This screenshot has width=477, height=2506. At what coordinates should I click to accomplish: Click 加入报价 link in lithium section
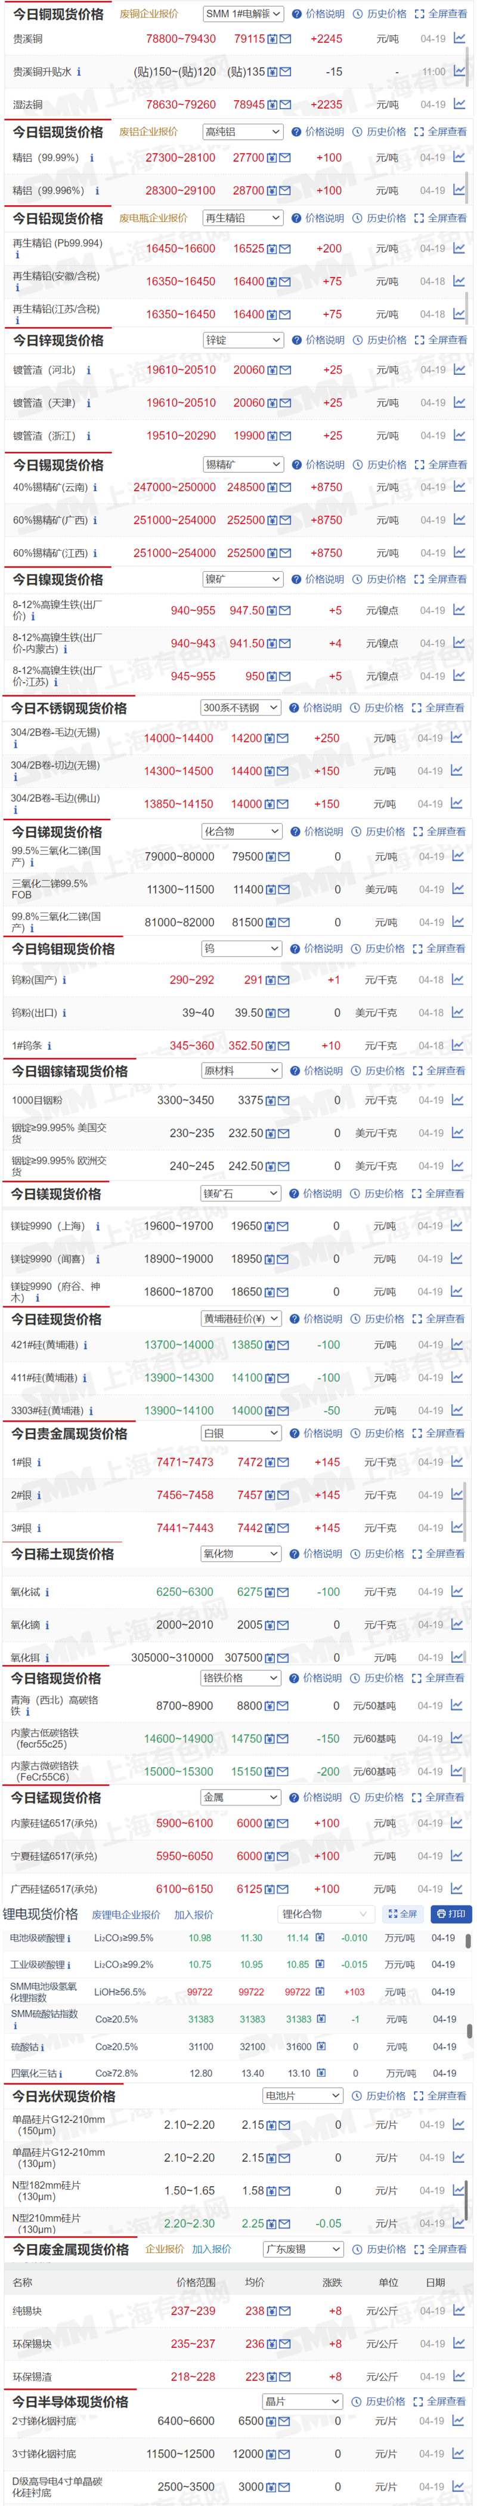pos(193,1915)
